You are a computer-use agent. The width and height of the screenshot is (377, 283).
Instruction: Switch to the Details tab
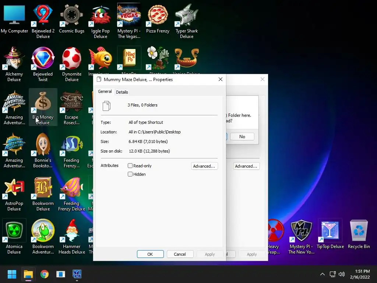122,92
